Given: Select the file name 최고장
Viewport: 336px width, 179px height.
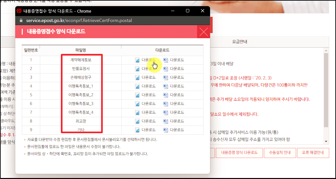Looking at the screenshot, I should [x=81, y=121].
